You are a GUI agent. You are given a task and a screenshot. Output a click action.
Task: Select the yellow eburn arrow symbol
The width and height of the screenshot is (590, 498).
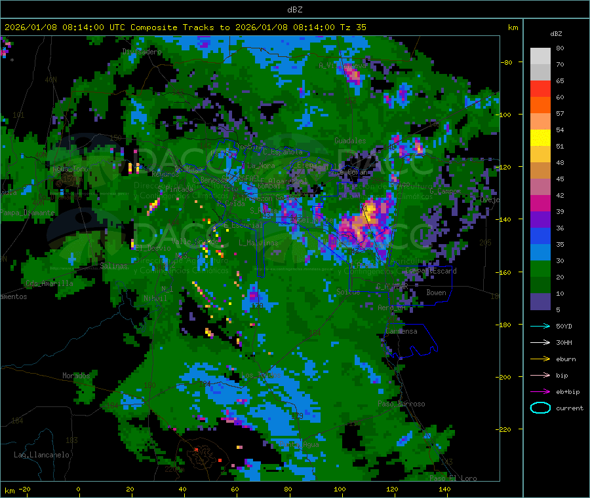[x=540, y=359]
